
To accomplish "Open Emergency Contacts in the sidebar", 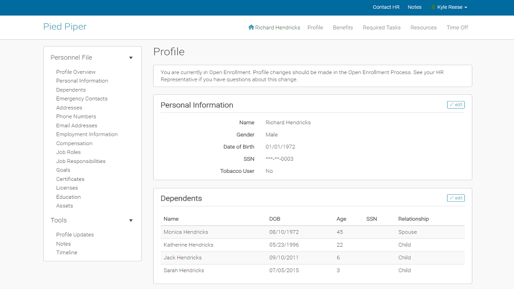I will pyautogui.click(x=81, y=99).
